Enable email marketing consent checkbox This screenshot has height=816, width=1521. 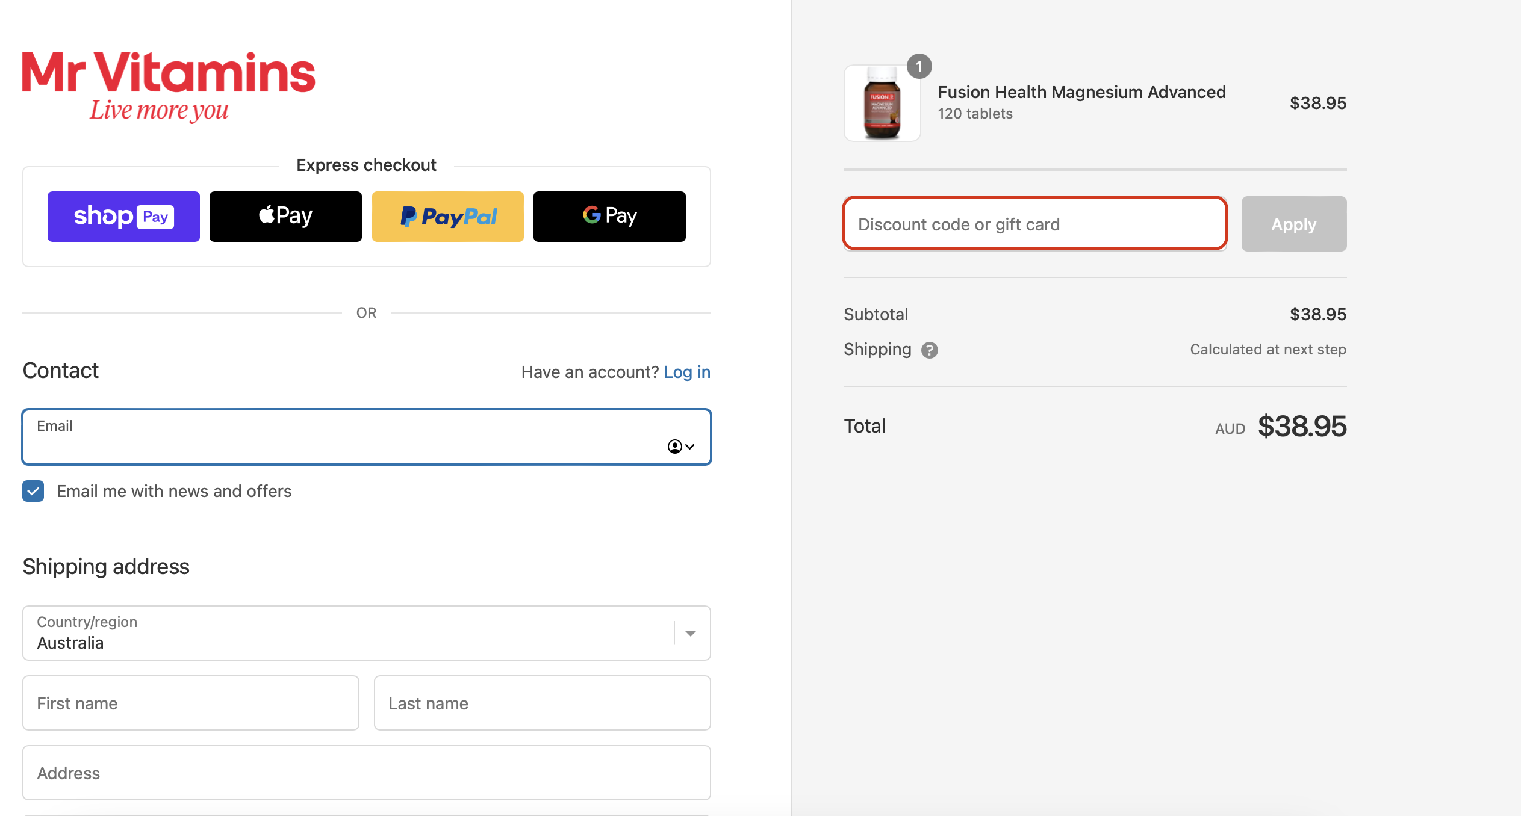pos(33,491)
